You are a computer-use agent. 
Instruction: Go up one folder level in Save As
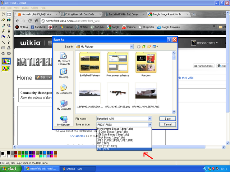coord(144,47)
